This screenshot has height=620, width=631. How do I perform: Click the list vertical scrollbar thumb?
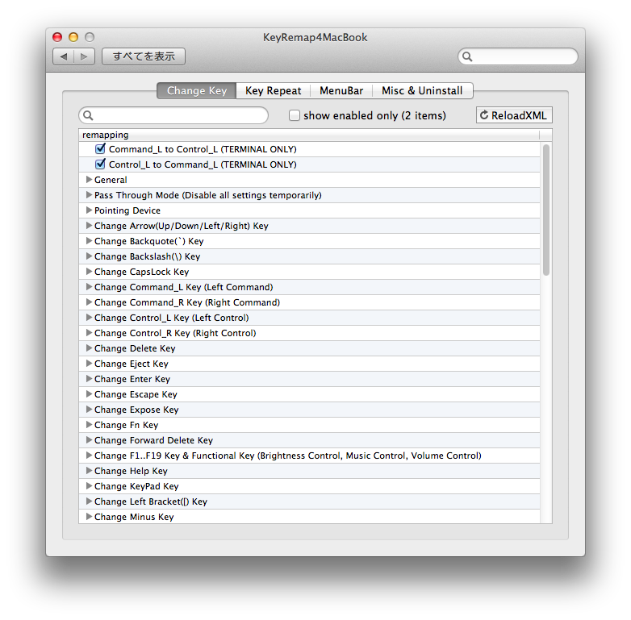click(546, 210)
